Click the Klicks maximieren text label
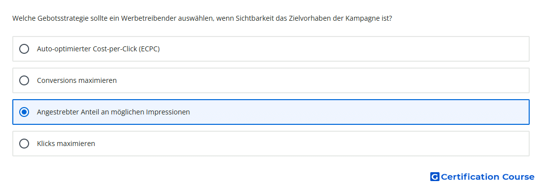The image size is (542, 186). coord(66,144)
